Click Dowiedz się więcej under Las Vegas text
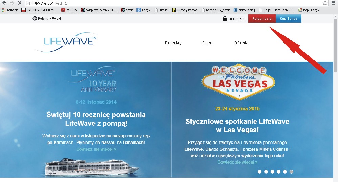 pyautogui.click(x=237, y=162)
